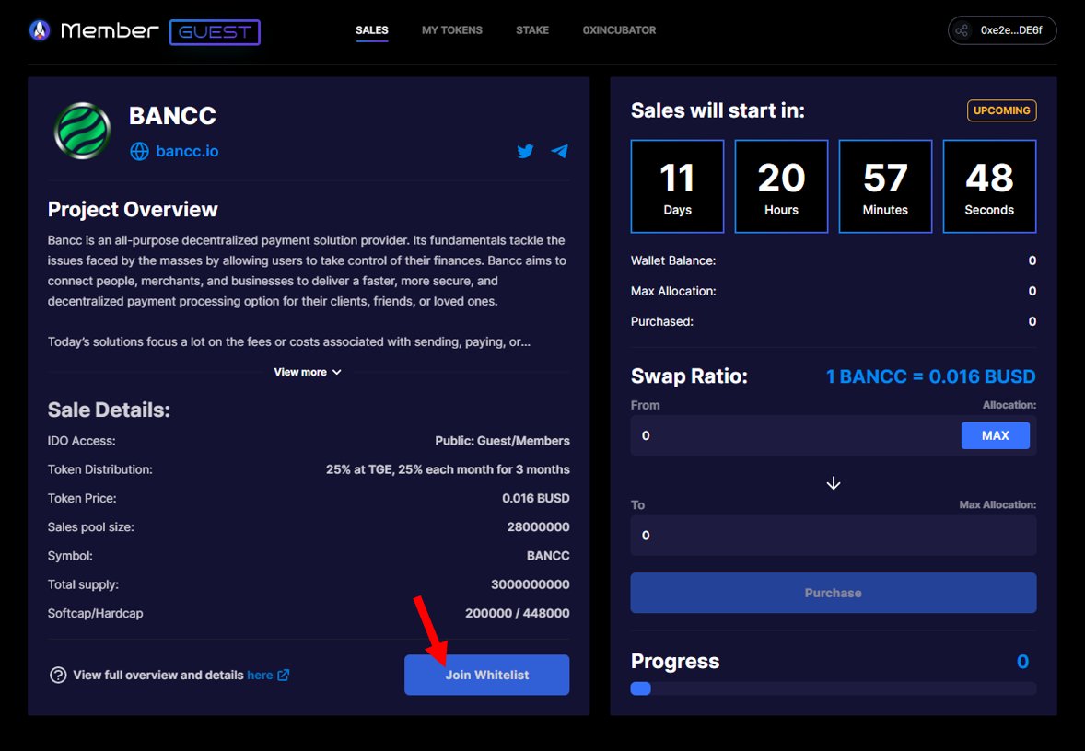The image size is (1085, 751).
Task: Click the question mark help icon
Action: (58, 675)
